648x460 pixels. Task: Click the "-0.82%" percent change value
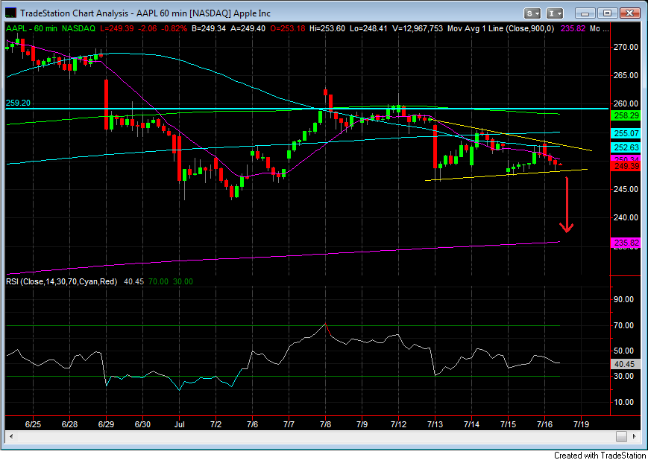pos(174,28)
